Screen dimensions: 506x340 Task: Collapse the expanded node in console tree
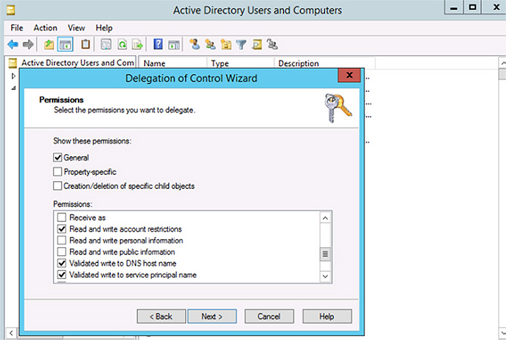click(x=13, y=87)
